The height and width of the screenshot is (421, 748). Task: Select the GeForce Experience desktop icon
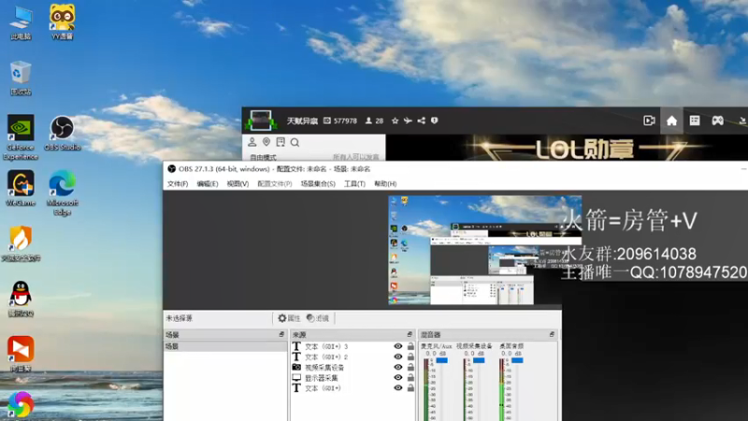click(21, 138)
